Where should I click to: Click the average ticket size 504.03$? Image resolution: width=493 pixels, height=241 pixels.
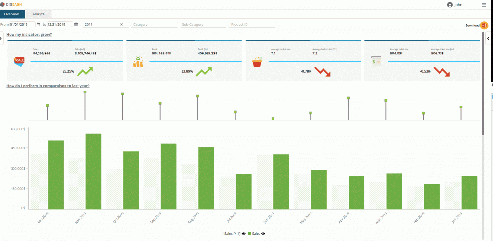396,53
